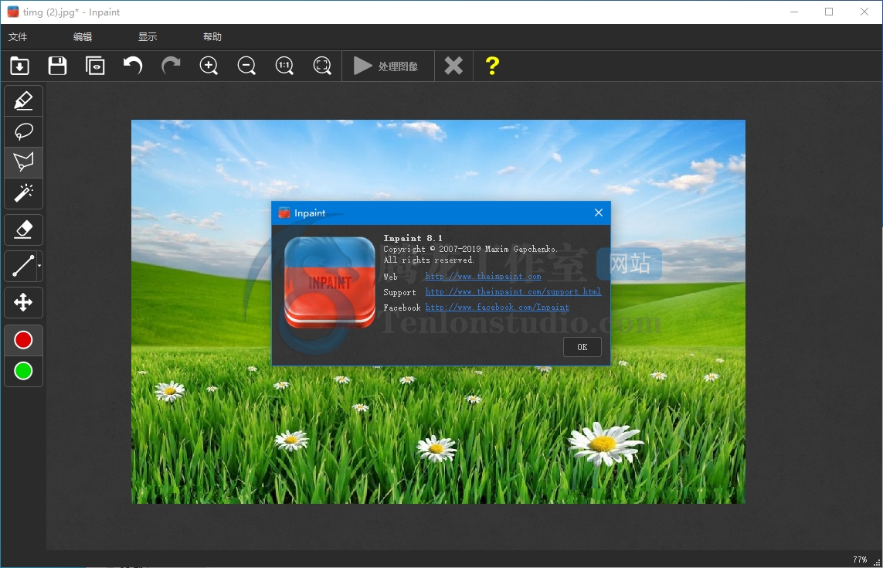Open the 编辑 menu
883x568 pixels.
coord(83,36)
